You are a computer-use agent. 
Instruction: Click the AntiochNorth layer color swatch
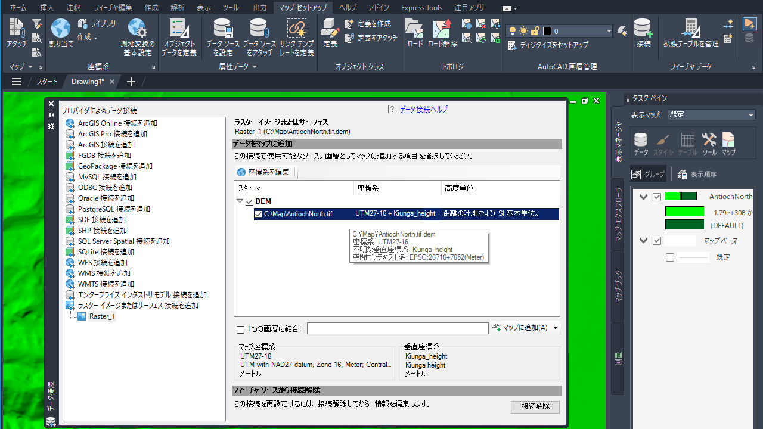coord(681,197)
